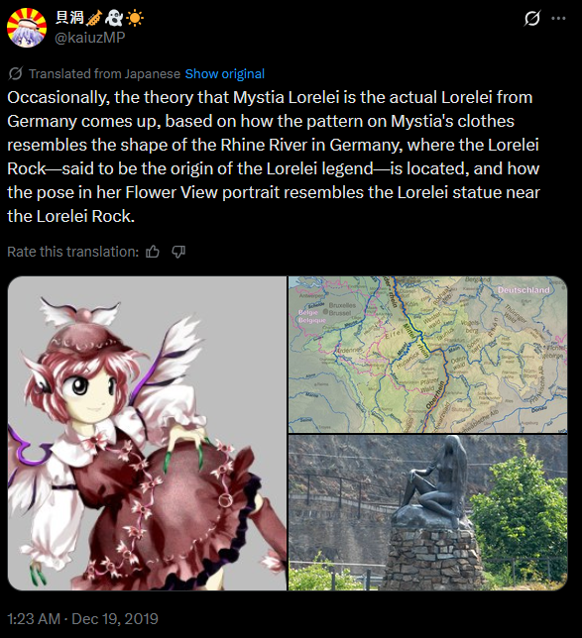Screen dimensions: 582x638
Task: Click the 1:23 AM Dec 19, 2019 timestamp
Action: [82, 619]
